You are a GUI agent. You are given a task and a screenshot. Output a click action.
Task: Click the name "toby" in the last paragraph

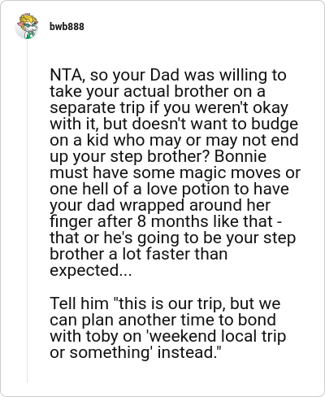tap(102, 337)
